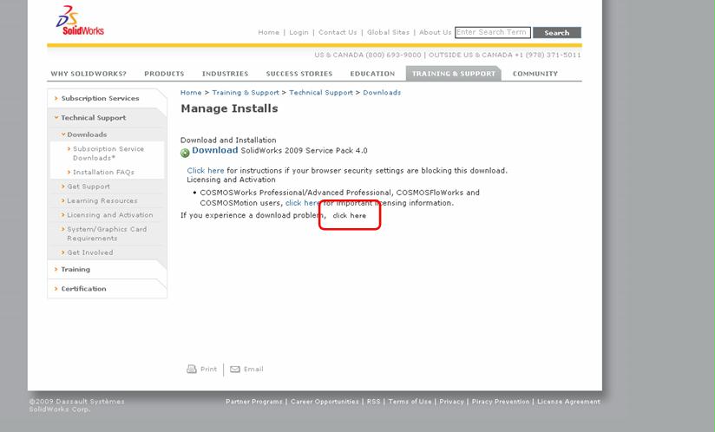This screenshot has width=715, height=432.
Task: Expand Training in sidebar
Action: click(x=75, y=269)
